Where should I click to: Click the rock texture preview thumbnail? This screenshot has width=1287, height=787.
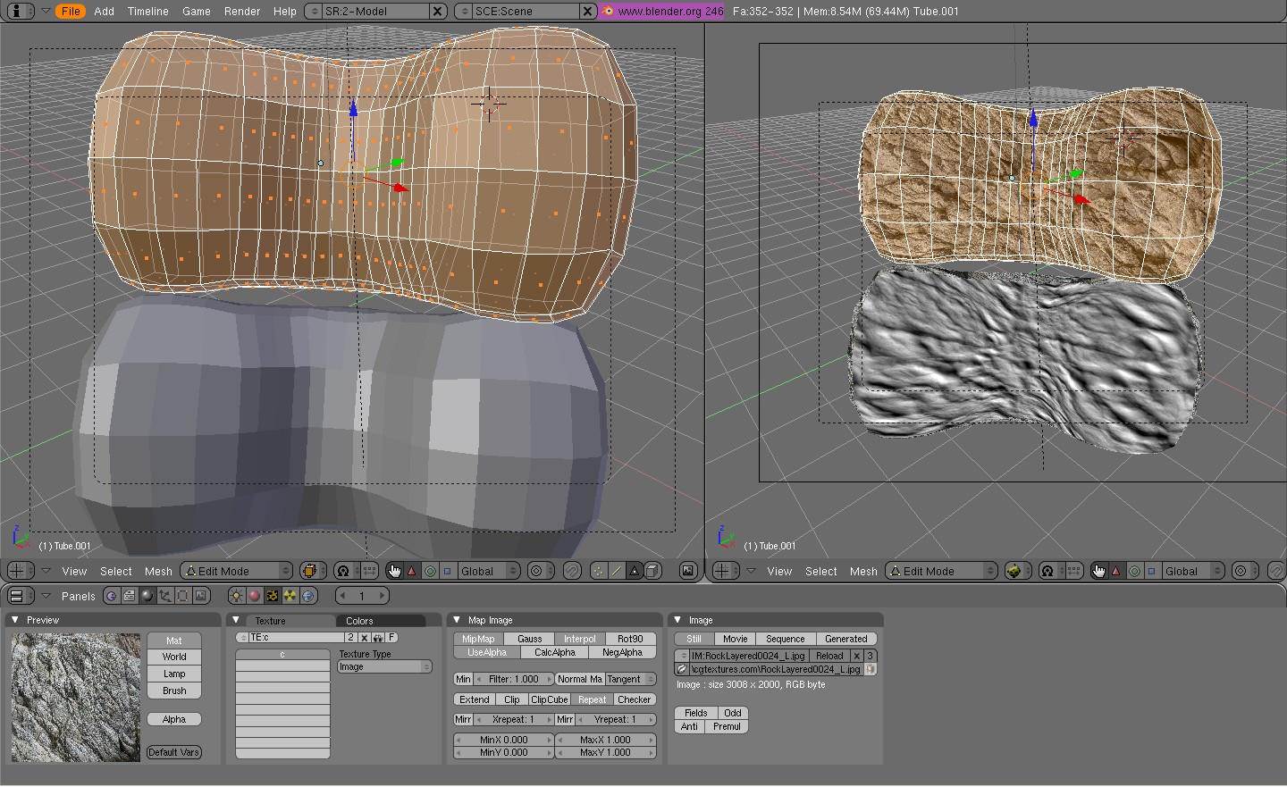(75, 697)
